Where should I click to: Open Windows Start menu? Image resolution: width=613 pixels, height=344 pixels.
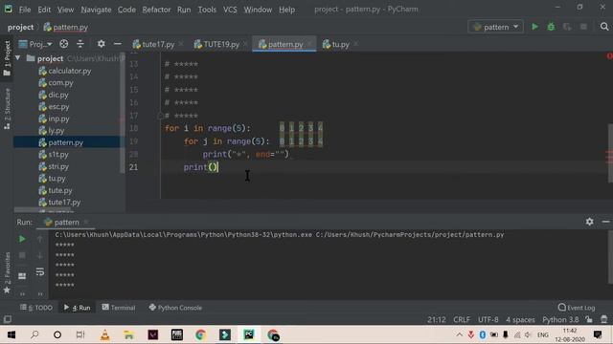point(11,334)
